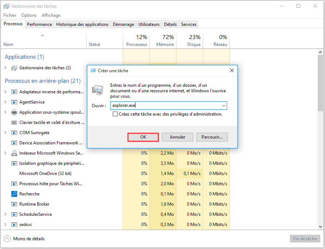This screenshot has height=249, width=325.
Task: Click the AgentService process icon
Action: pyautogui.click(x=14, y=102)
